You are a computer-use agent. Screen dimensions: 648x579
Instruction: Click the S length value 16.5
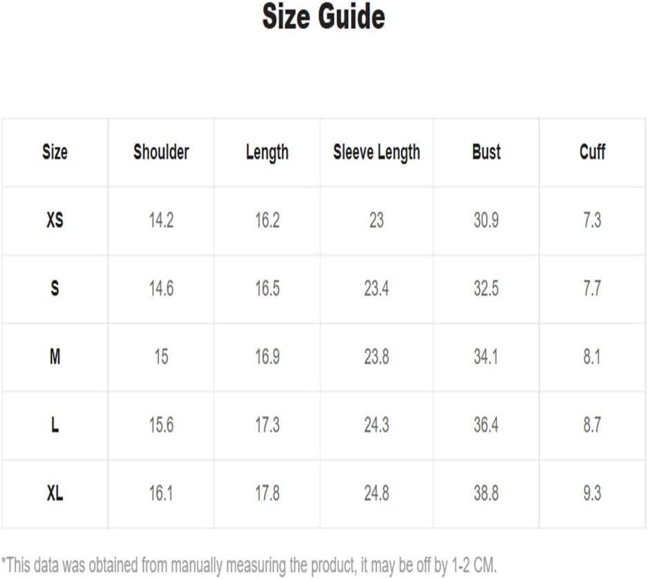[267, 288]
